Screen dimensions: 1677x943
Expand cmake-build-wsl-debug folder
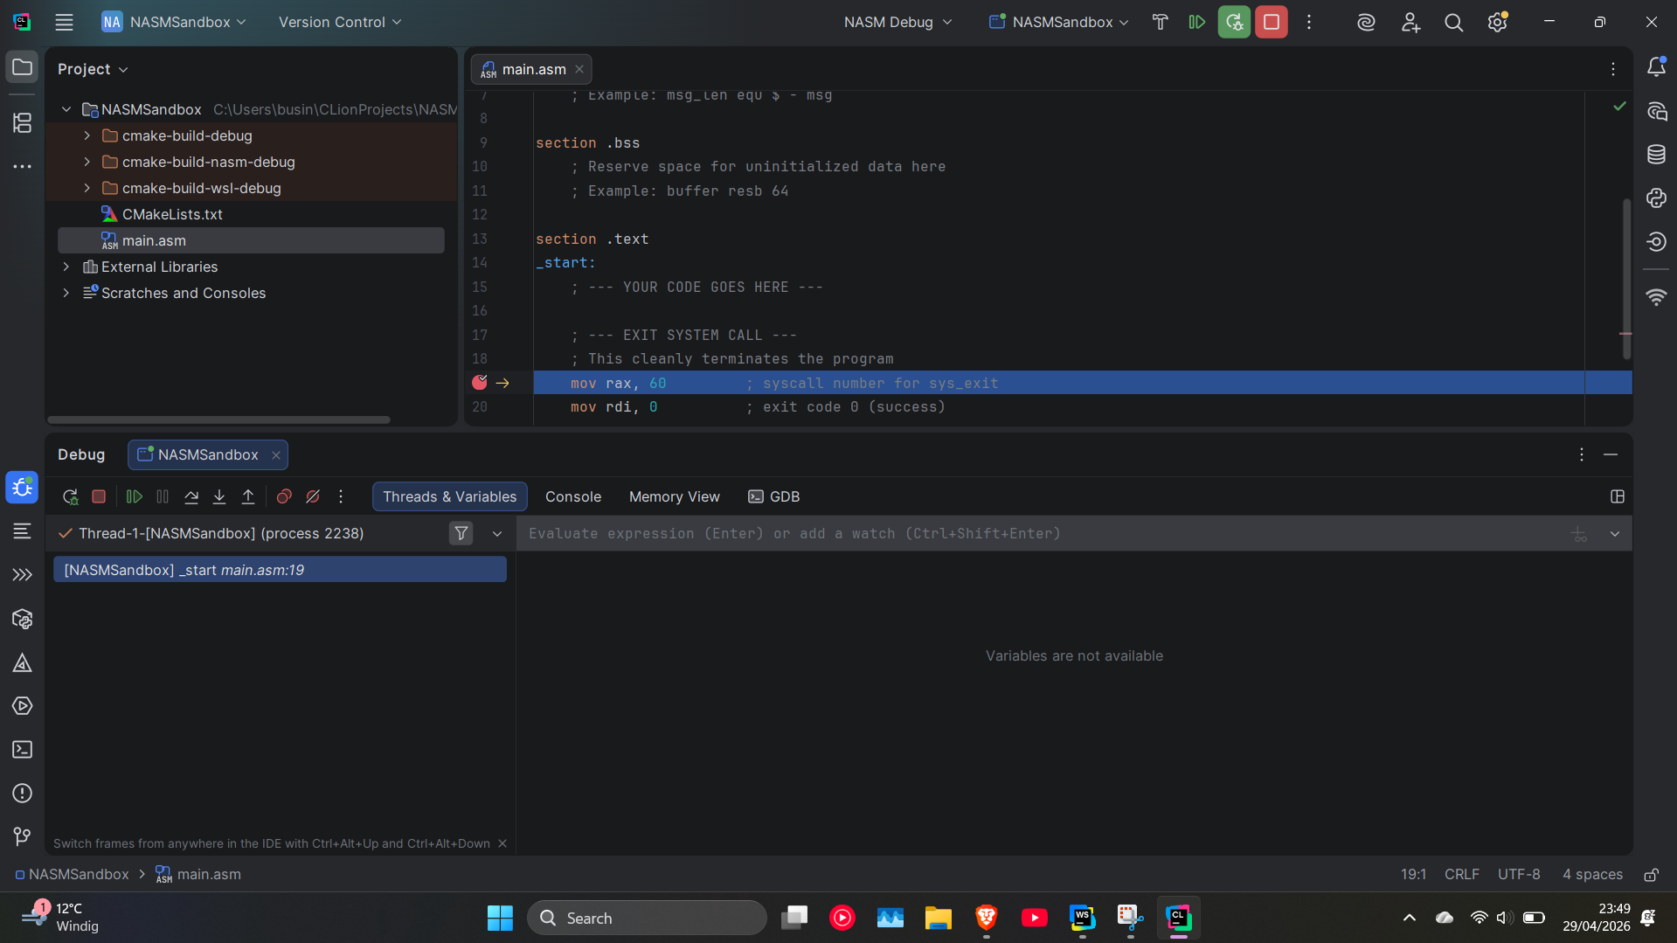[87, 188]
